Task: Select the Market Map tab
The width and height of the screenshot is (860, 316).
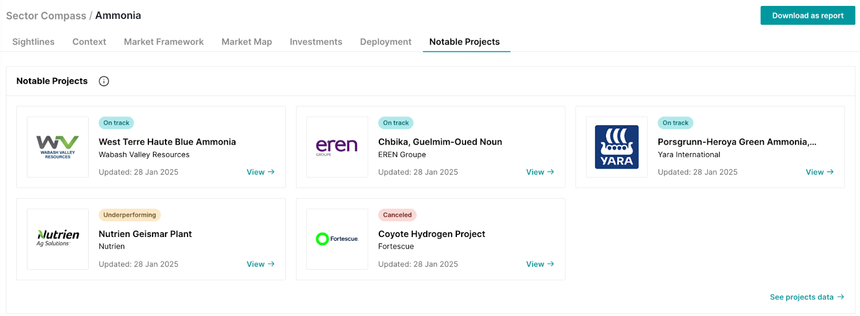Action: 247,42
